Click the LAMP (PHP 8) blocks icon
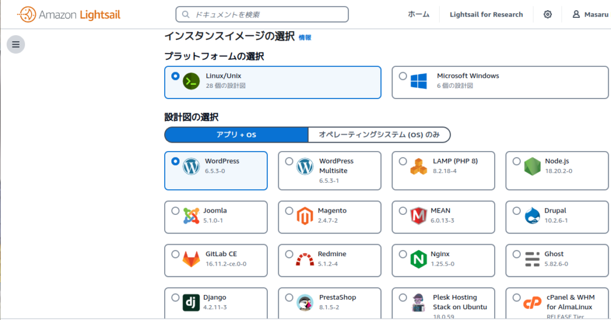The height and width of the screenshot is (320, 611). pyautogui.click(x=419, y=166)
